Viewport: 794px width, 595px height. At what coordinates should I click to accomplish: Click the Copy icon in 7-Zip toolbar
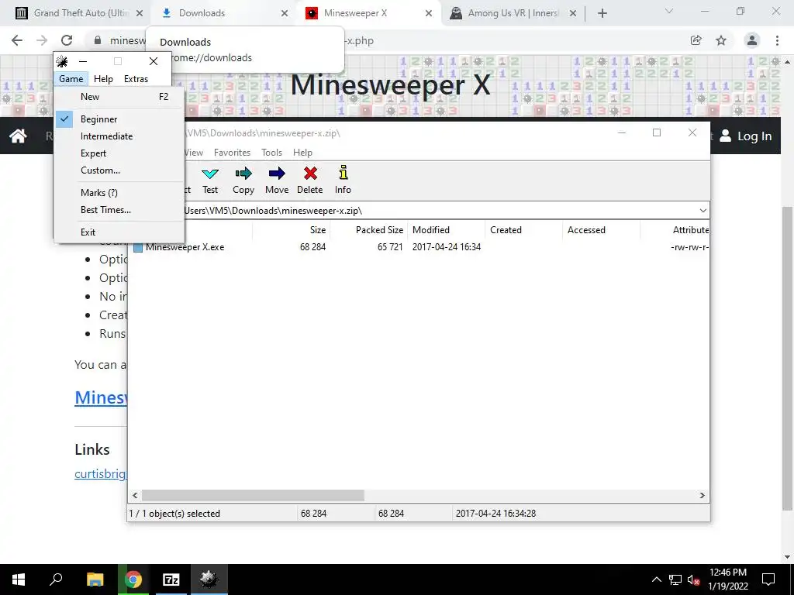[x=243, y=174]
